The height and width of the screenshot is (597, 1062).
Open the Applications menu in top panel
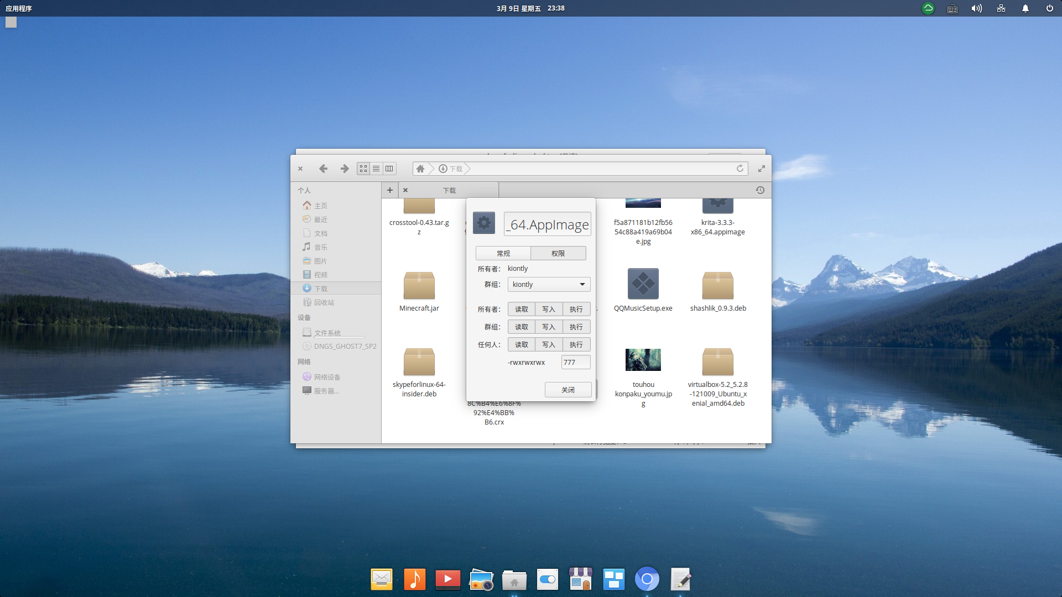pos(19,8)
